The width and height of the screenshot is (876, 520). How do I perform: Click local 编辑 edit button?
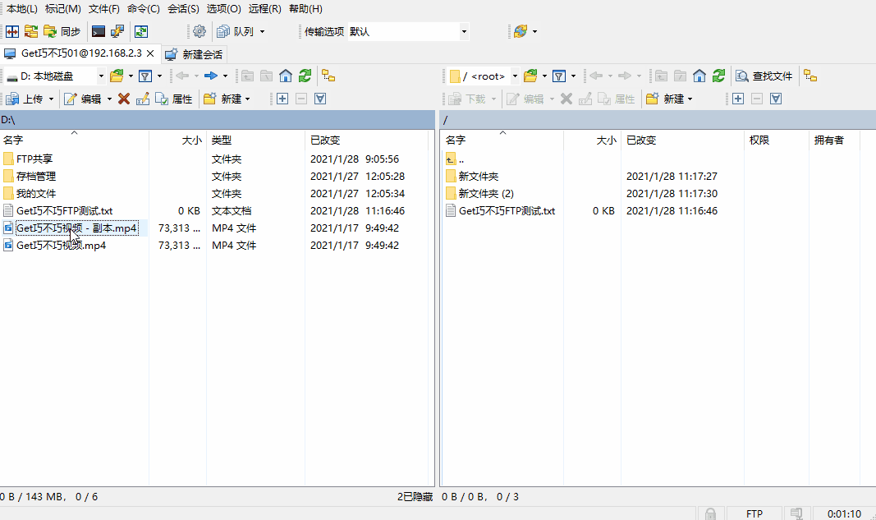point(83,99)
